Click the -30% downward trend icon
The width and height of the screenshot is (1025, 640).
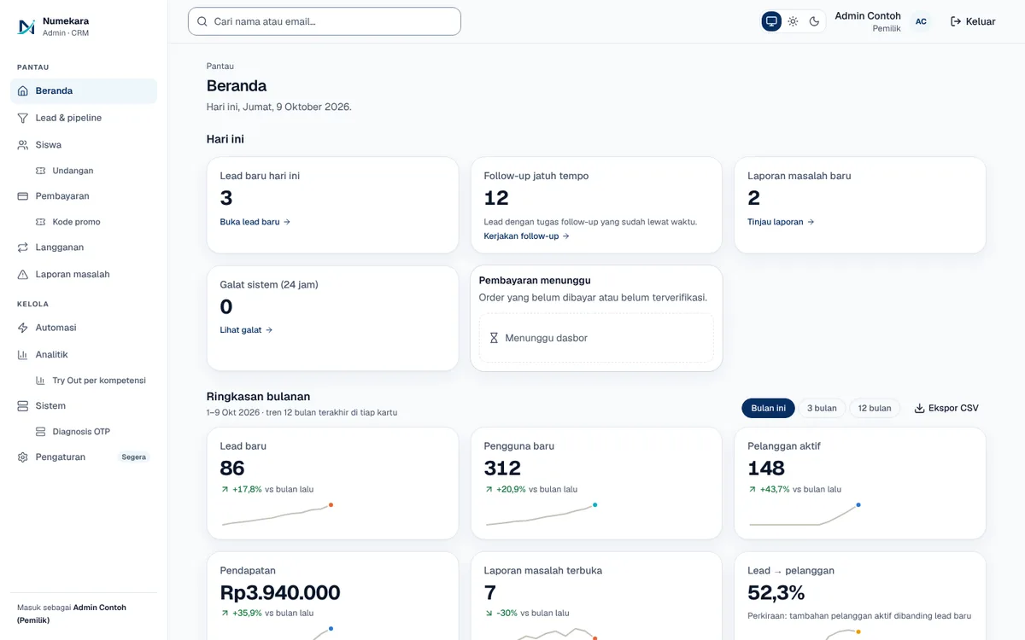point(489,614)
